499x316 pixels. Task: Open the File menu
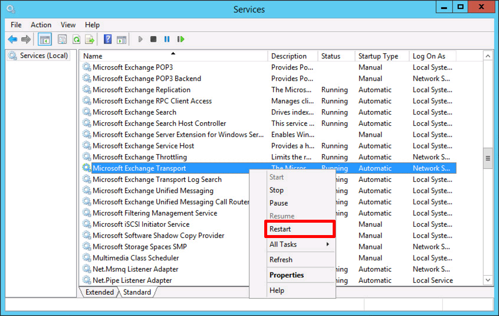pos(16,25)
